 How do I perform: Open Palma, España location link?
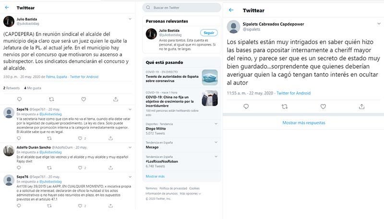(56, 77)
